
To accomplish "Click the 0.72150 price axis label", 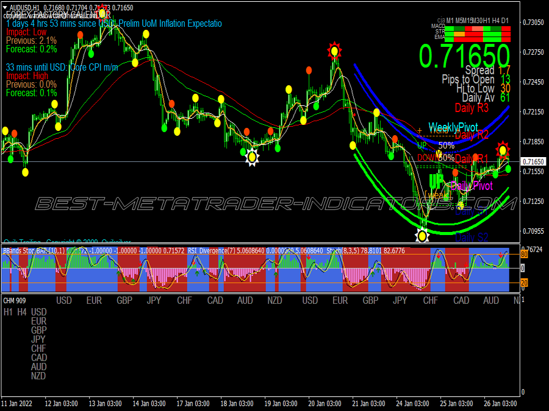I will 533,112.
